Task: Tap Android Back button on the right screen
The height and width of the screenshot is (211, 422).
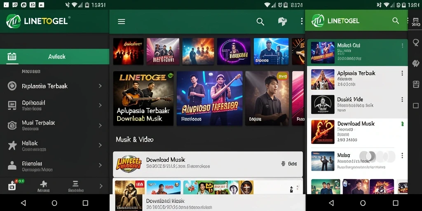Action: (x=331, y=203)
